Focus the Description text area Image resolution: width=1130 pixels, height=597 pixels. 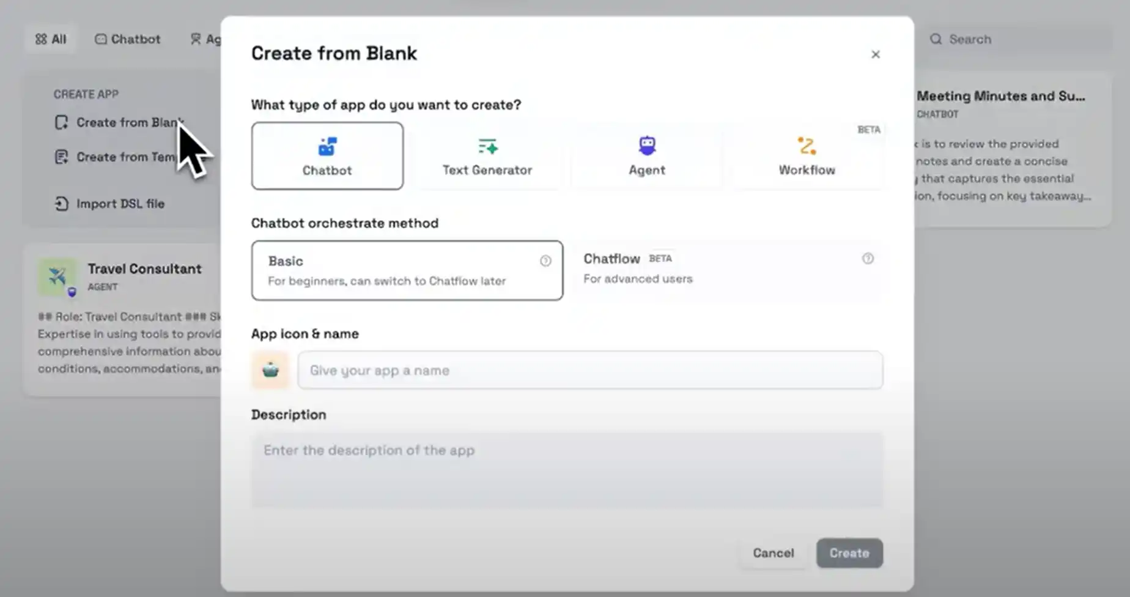pos(566,470)
